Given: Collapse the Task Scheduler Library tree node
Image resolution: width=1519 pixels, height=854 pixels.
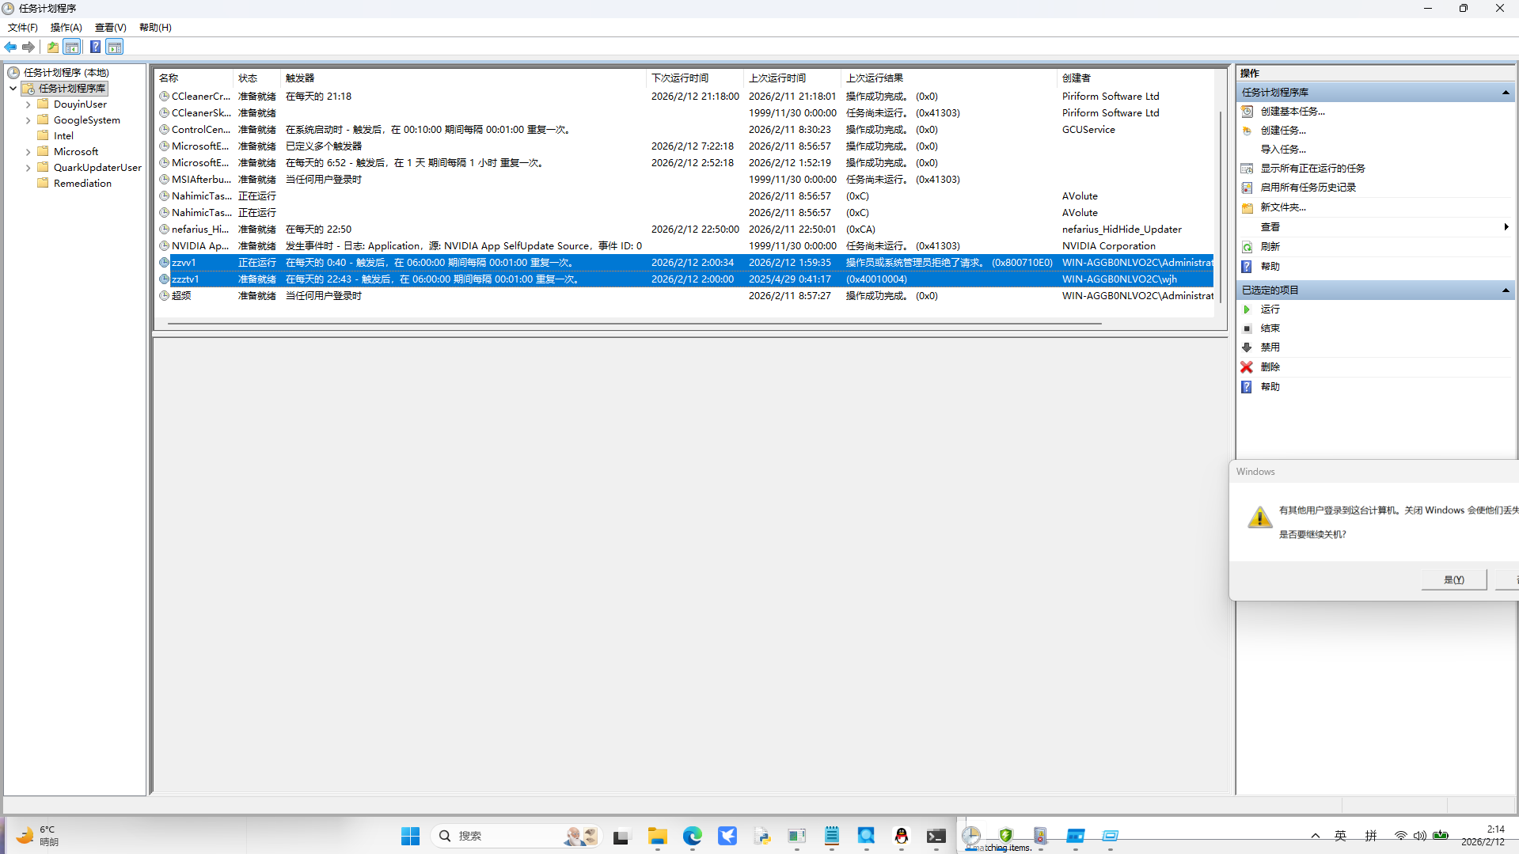Looking at the screenshot, I should pyautogui.click(x=13, y=89).
